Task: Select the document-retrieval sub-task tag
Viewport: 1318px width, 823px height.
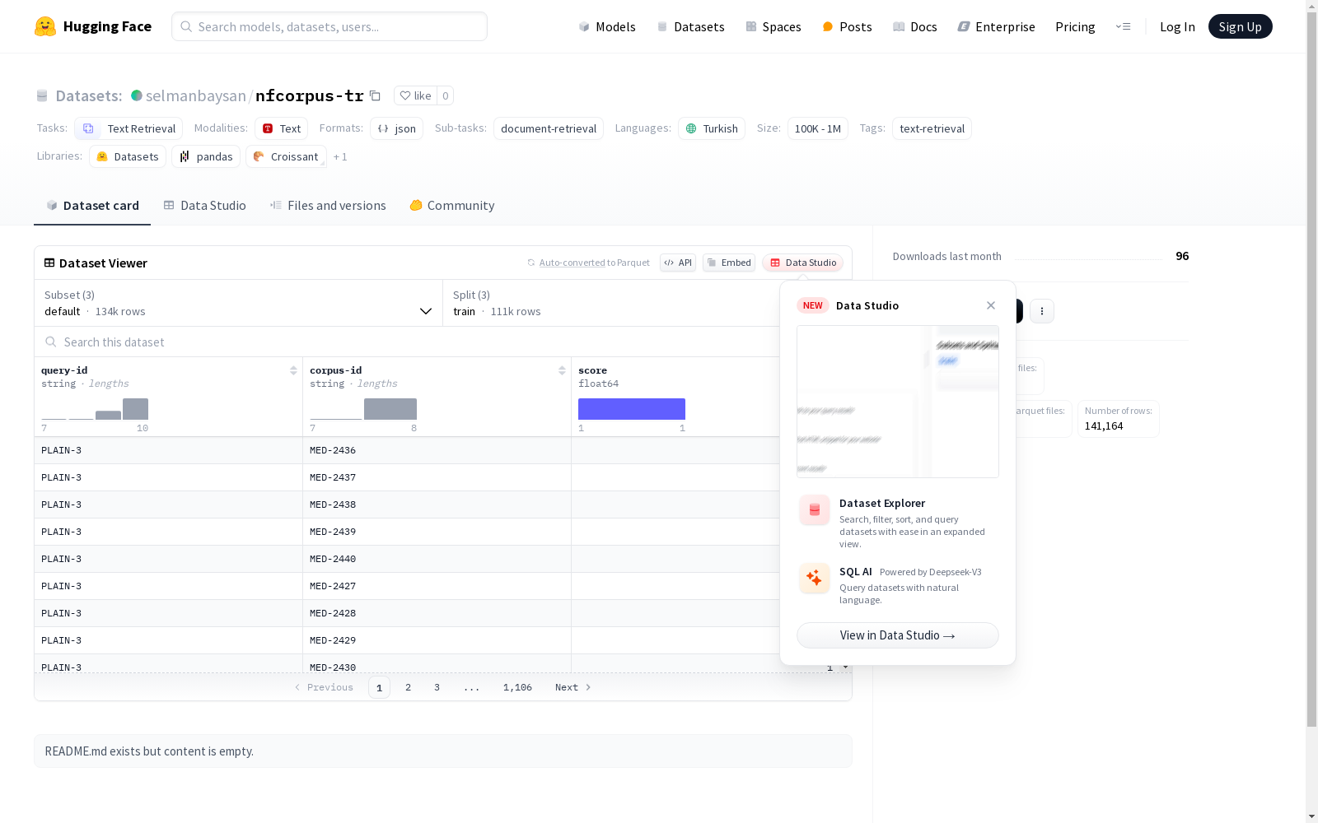Action: pyautogui.click(x=549, y=128)
